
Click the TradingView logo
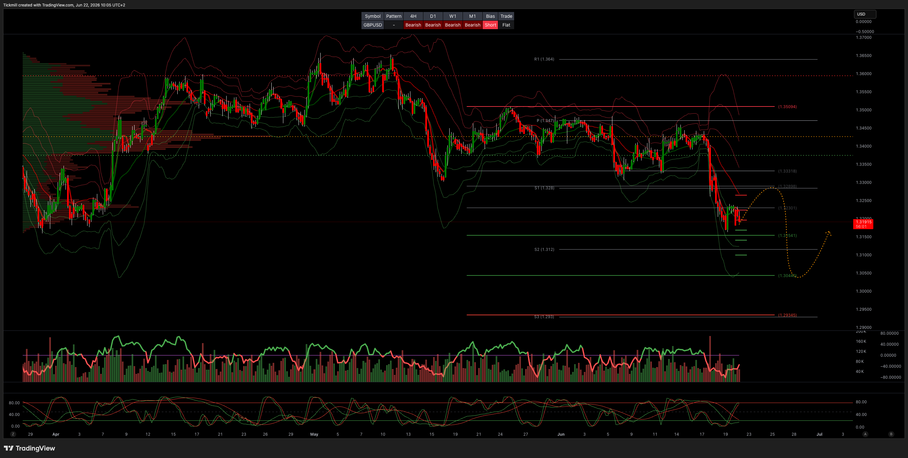pyautogui.click(x=29, y=448)
